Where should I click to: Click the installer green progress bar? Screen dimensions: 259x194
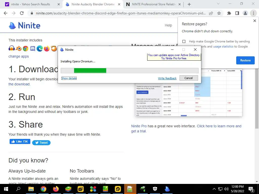(x=129, y=71)
